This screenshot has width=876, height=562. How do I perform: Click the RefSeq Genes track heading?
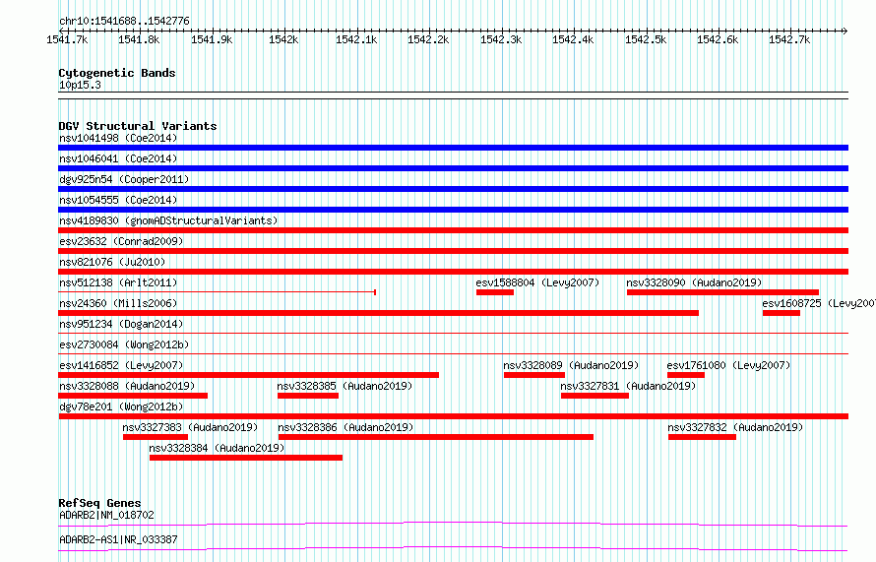click(x=99, y=503)
